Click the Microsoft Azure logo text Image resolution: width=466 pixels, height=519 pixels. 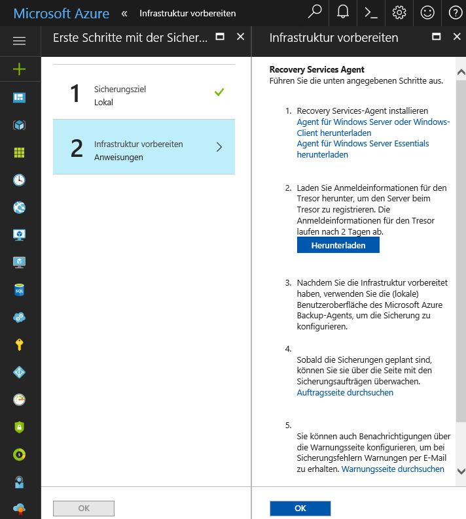(62, 14)
